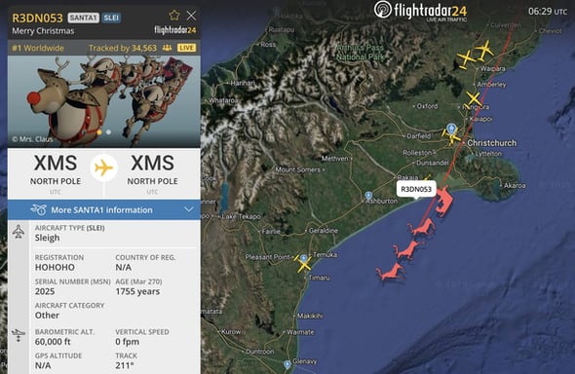Open the reindeer sleigh photo
This screenshot has width=575, height=374.
pyautogui.click(x=104, y=101)
